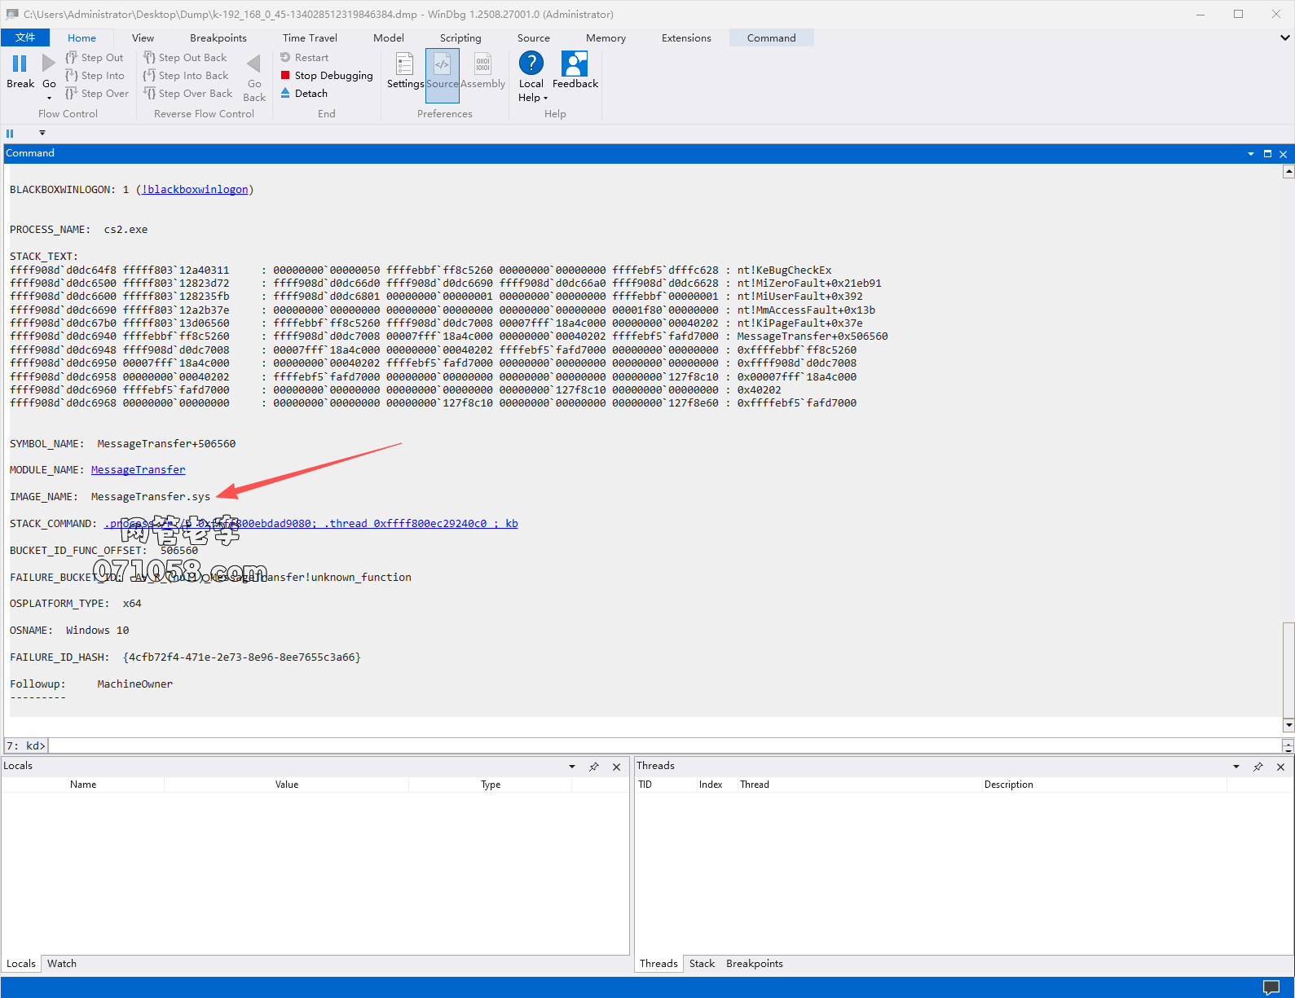
Task: Click the Break pause icon
Action: coord(20,64)
